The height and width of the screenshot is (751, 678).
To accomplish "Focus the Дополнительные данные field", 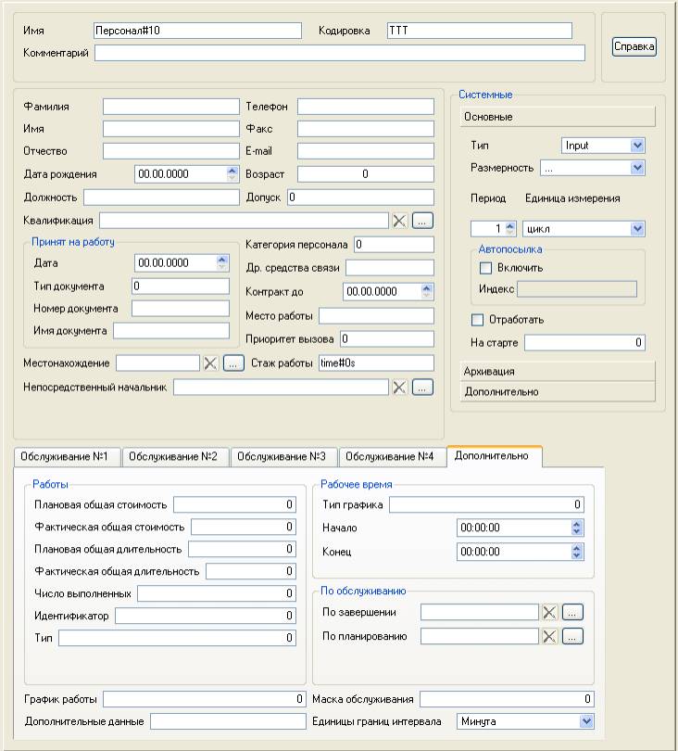I will coord(228,721).
